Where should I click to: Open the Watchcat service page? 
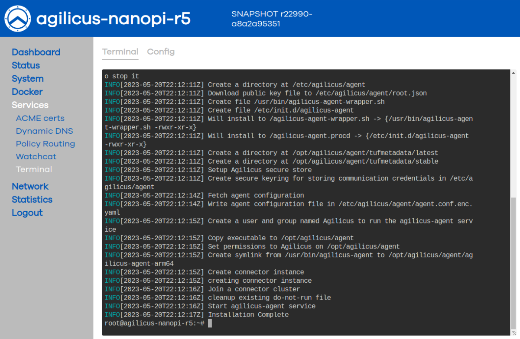pyautogui.click(x=36, y=156)
